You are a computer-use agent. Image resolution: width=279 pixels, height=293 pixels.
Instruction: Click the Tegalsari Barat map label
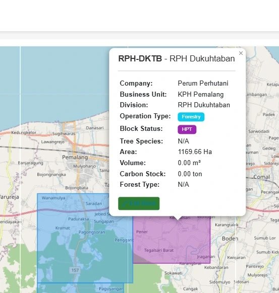[159, 250]
